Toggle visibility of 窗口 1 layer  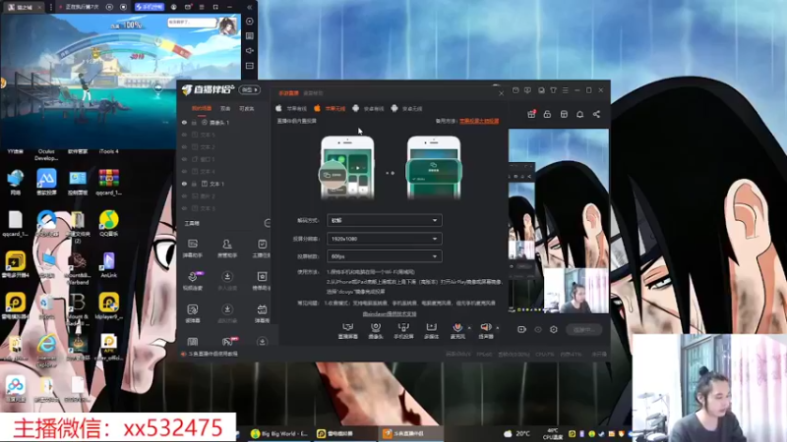coord(184,159)
